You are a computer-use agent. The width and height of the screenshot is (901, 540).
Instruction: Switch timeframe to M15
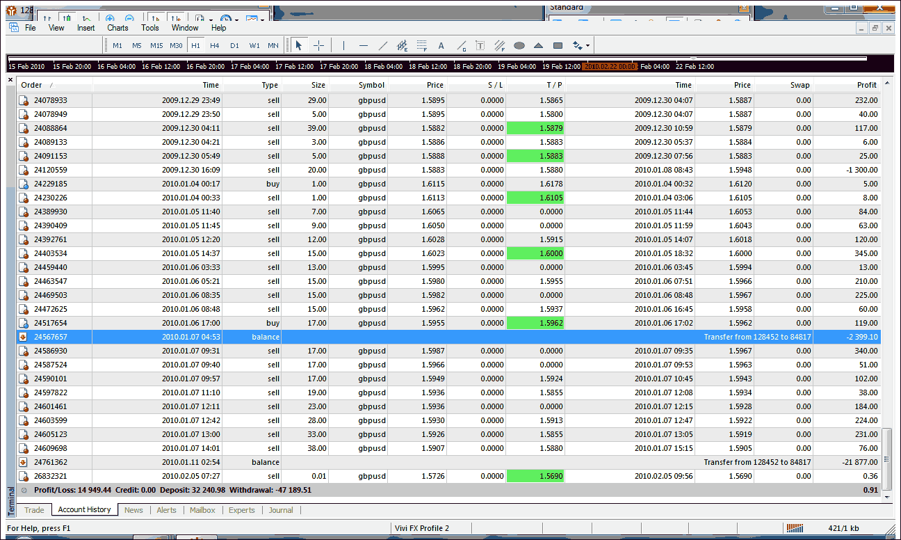tap(156, 46)
